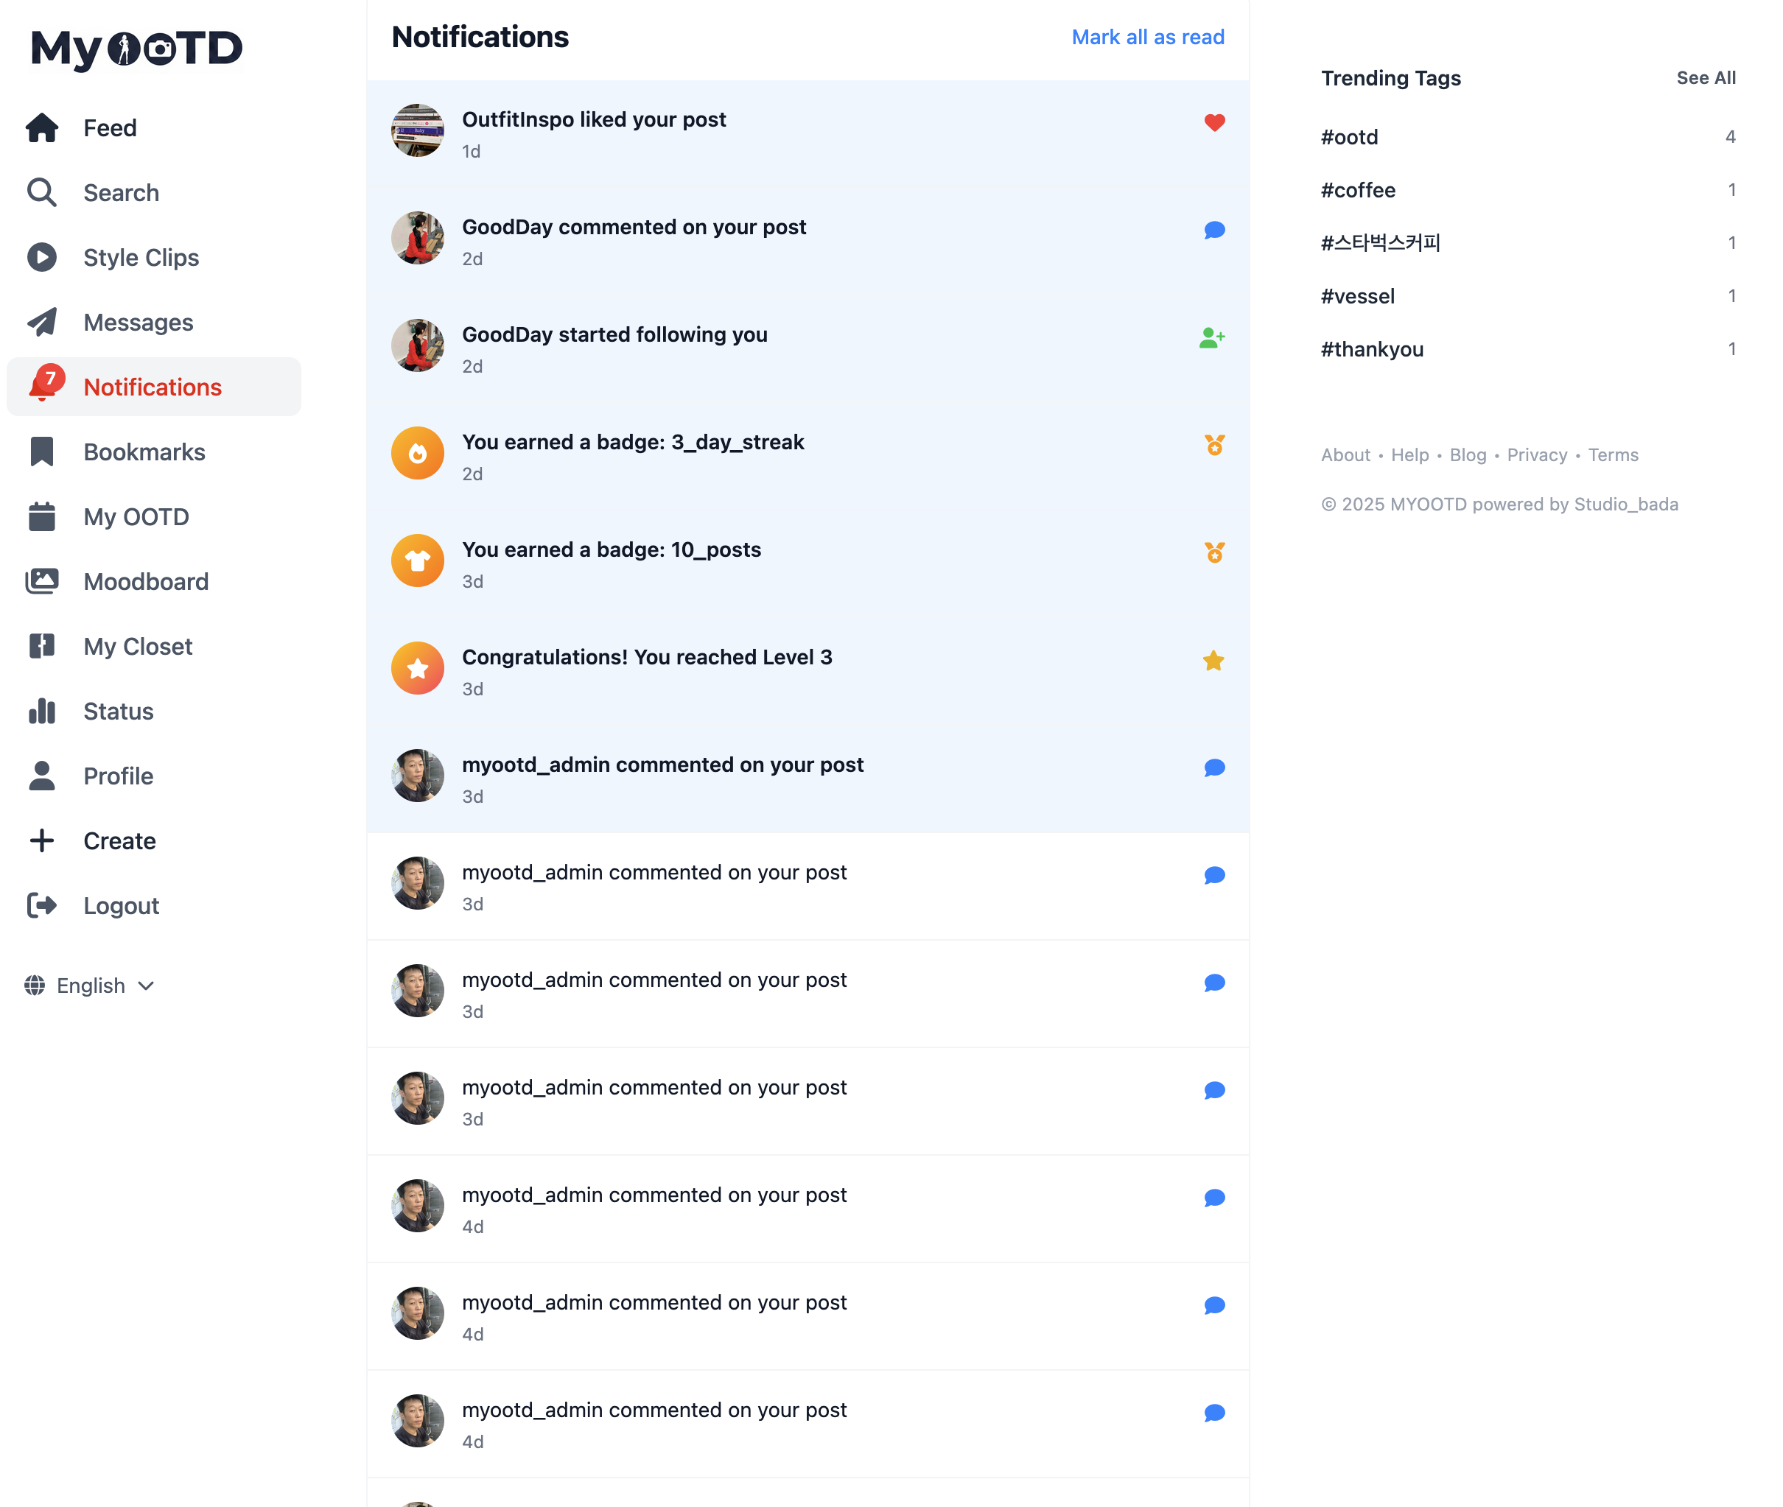Click See All trending tags
Screen dimensions: 1783x1507
(1705, 78)
